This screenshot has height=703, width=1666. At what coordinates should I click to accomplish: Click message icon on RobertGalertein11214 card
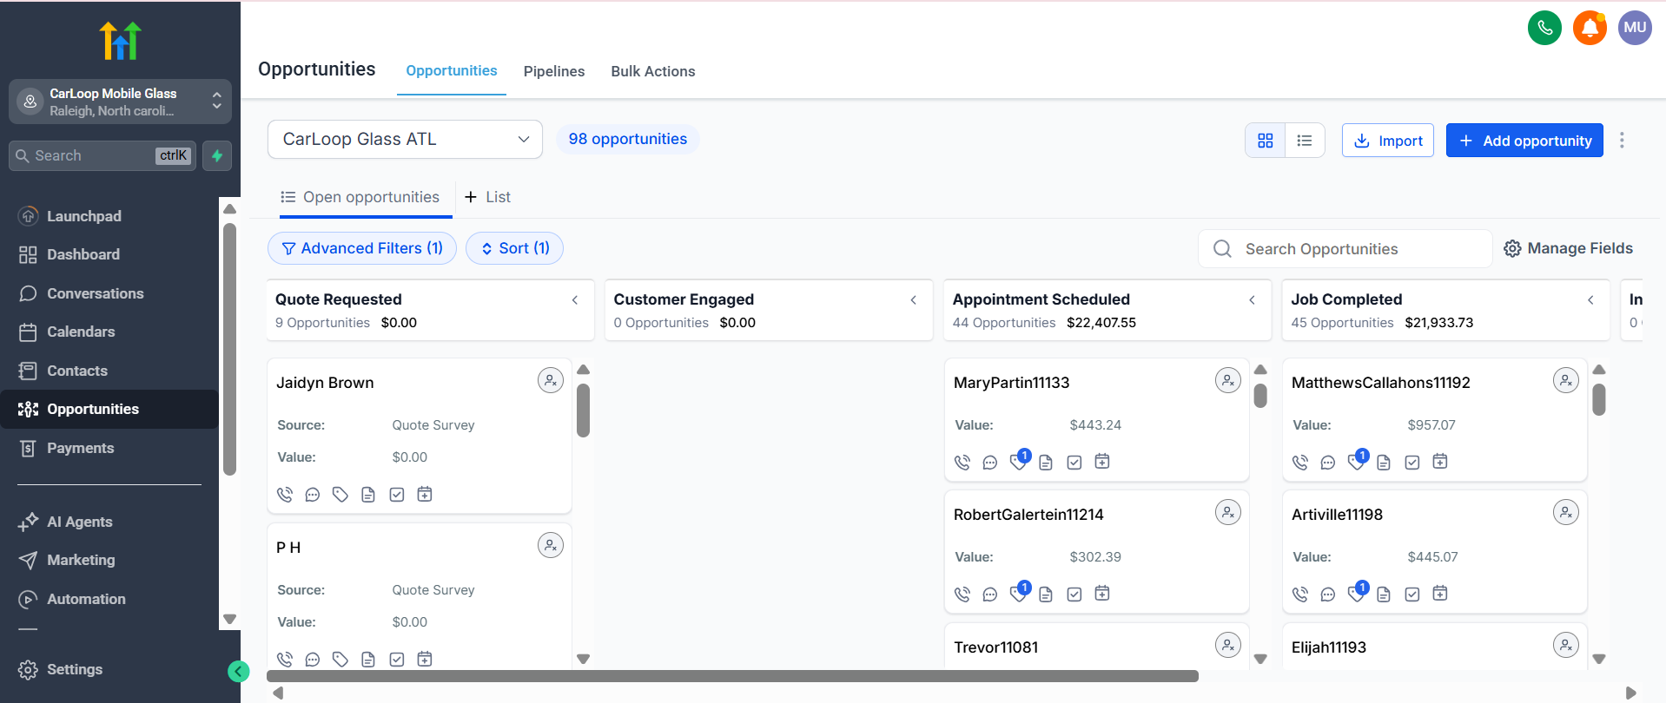pos(990,595)
